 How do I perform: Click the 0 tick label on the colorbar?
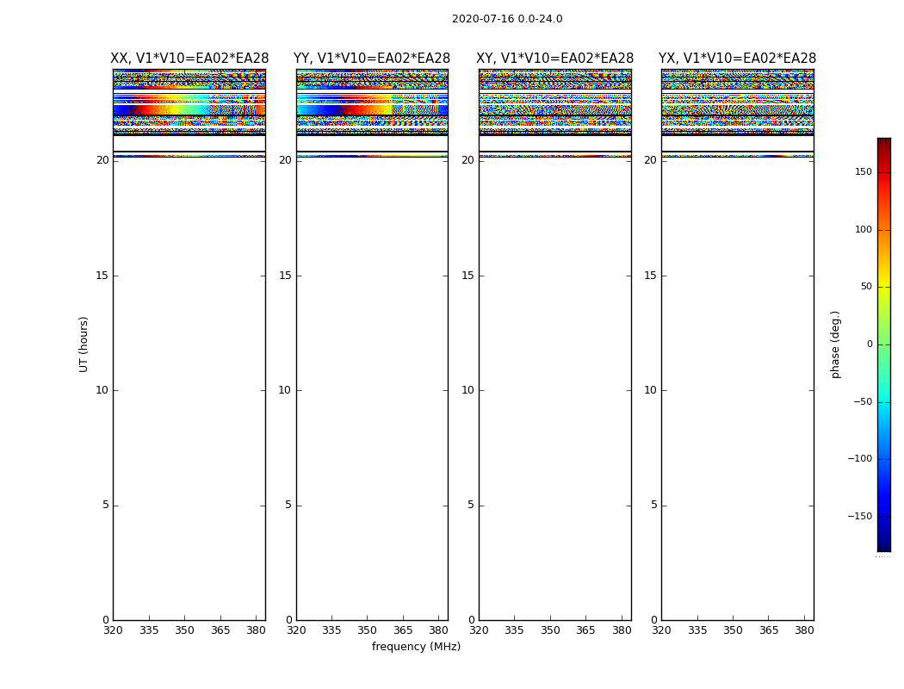pos(870,344)
